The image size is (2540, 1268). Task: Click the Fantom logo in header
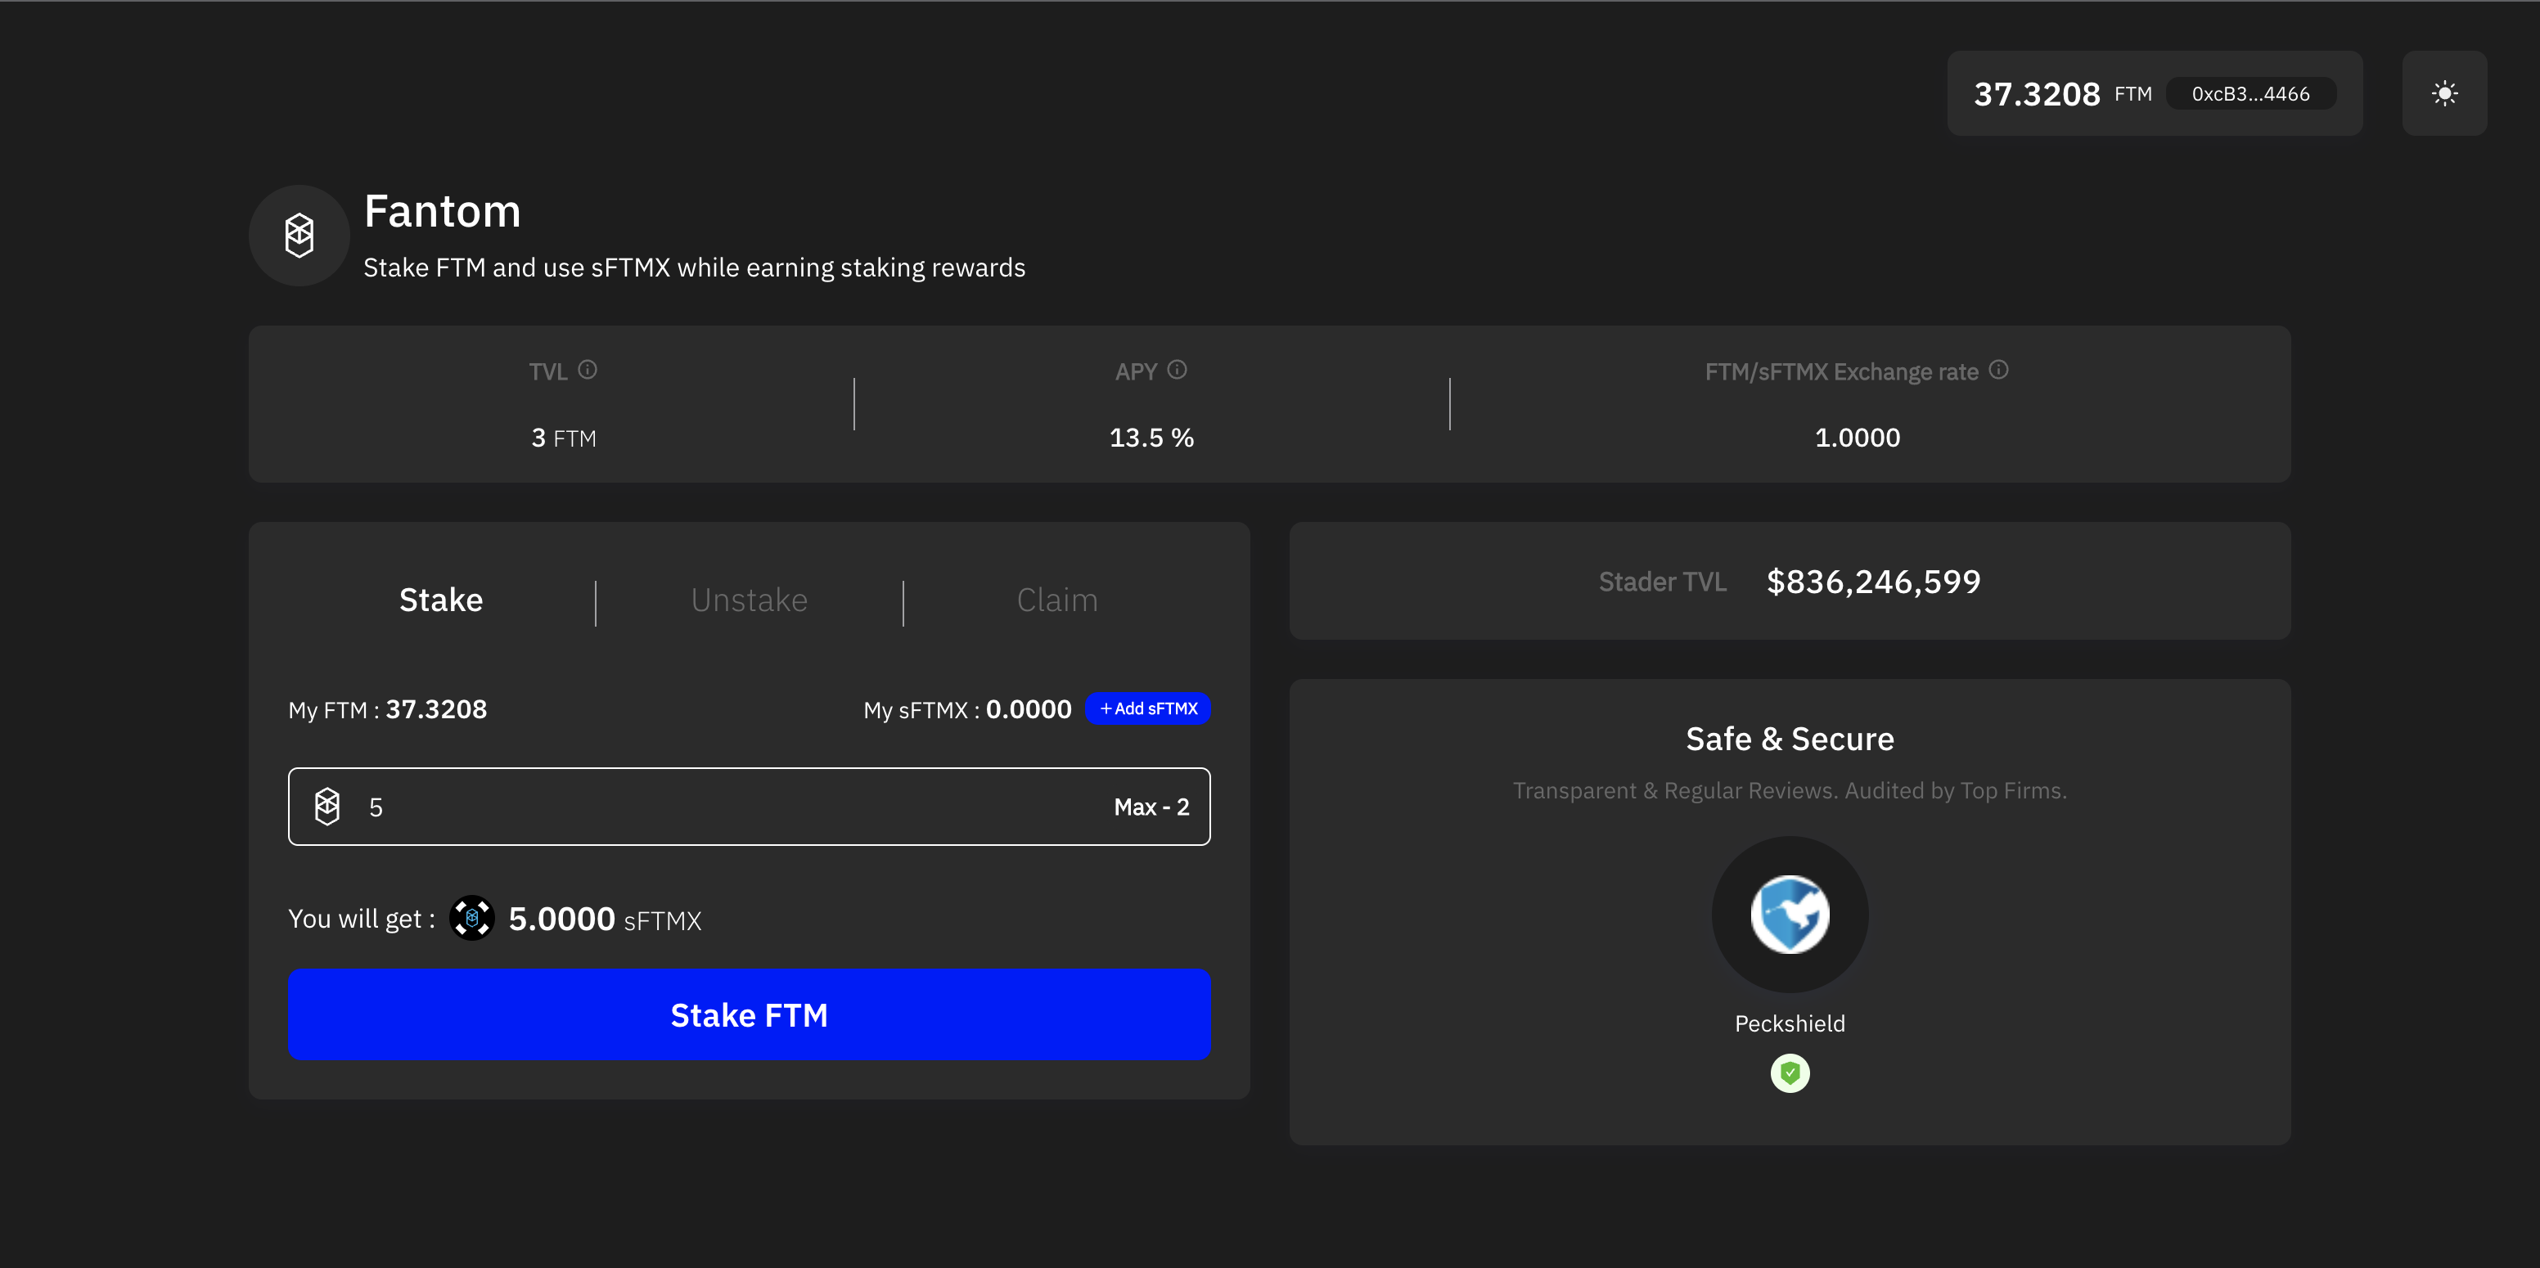tap(299, 236)
